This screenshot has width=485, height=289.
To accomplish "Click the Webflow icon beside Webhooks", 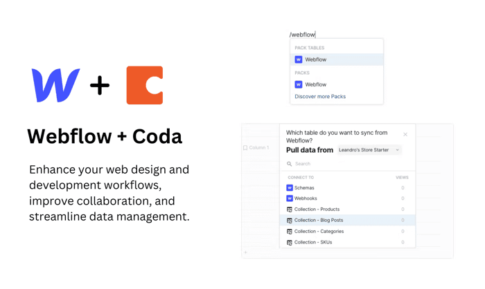I will [x=290, y=198].
